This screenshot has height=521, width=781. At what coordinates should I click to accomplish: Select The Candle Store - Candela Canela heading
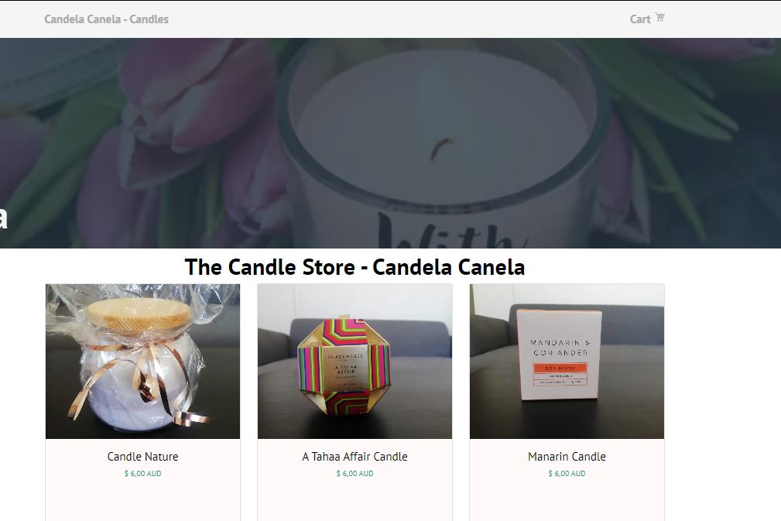[x=355, y=267]
